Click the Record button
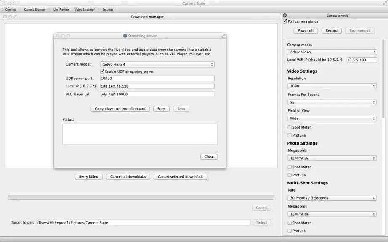 (x=332, y=31)
